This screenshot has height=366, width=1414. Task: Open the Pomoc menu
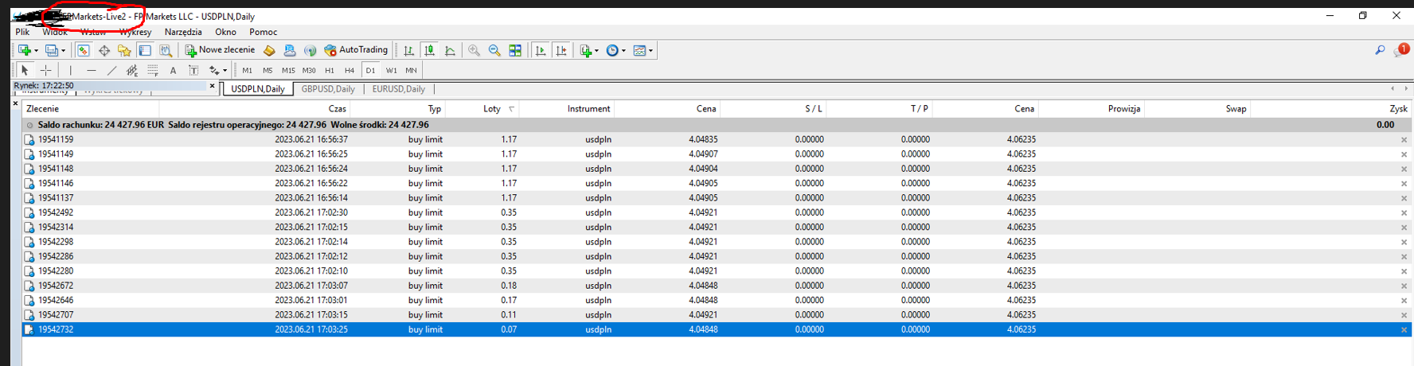coord(263,32)
